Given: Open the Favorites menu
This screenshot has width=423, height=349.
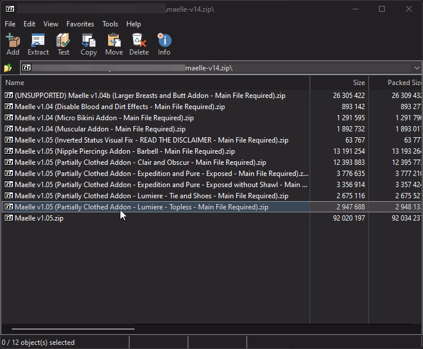Looking at the screenshot, I should (x=80, y=24).
